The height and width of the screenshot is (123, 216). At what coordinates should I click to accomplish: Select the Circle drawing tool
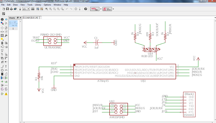coord(2,70)
